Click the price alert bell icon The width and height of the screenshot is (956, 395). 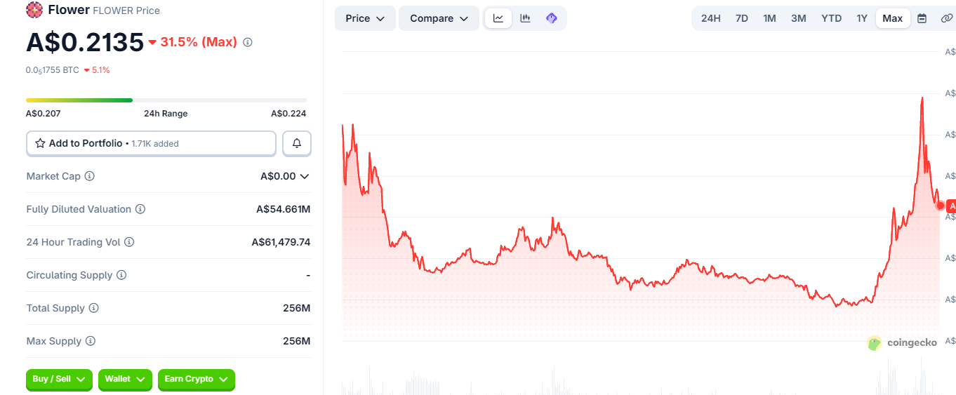tap(297, 143)
